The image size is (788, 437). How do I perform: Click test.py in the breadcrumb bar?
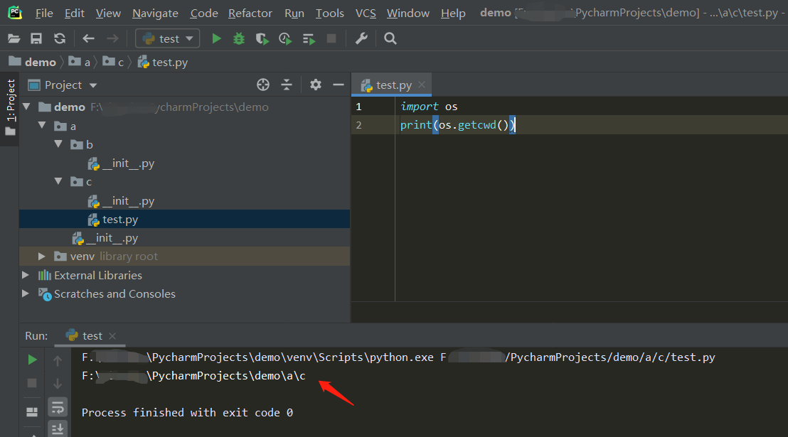point(163,63)
